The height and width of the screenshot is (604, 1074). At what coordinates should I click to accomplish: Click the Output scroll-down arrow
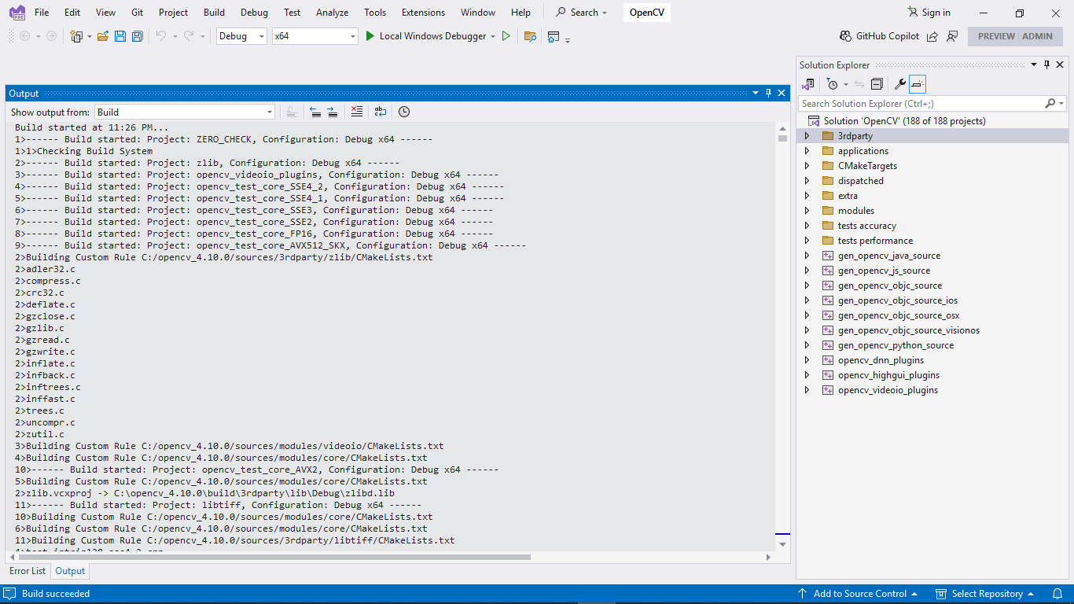(782, 543)
